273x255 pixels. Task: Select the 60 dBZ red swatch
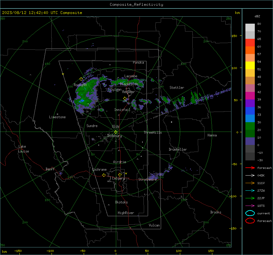click(x=250, y=43)
